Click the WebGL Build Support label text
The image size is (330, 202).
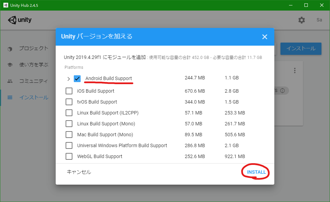point(99,156)
